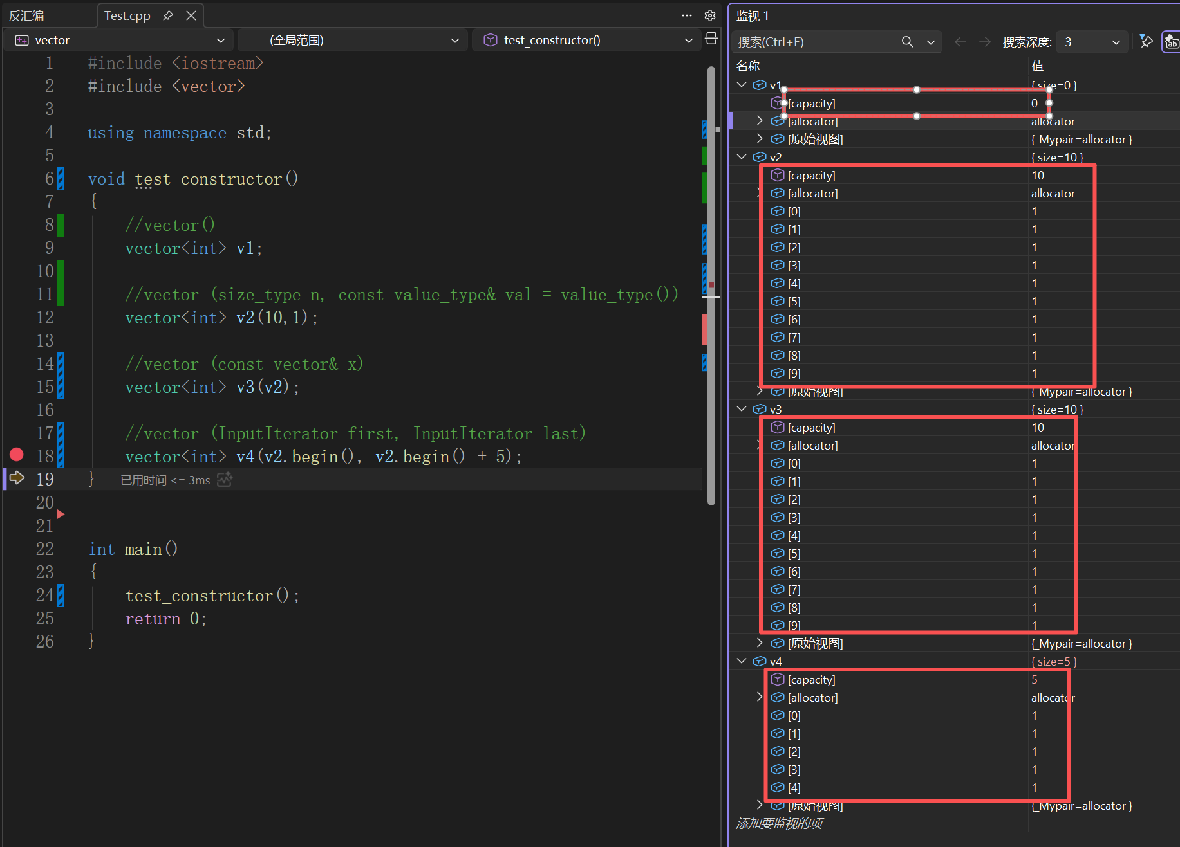The image size is (1180, 847).
Task: Select v2 capacity row icon
Action: click(778, 175)
